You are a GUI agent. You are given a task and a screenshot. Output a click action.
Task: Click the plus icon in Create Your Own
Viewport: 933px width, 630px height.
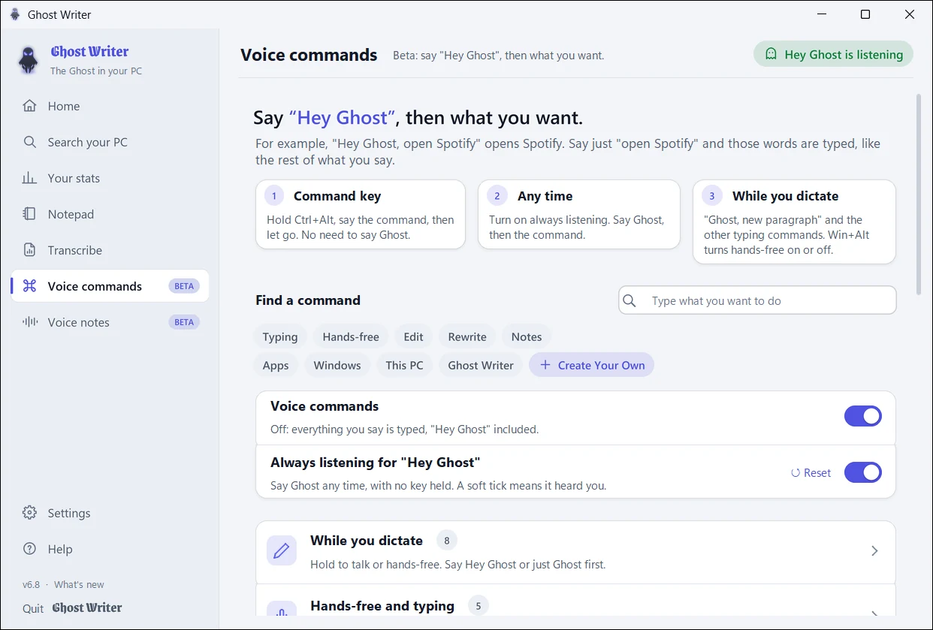point(545,365)
